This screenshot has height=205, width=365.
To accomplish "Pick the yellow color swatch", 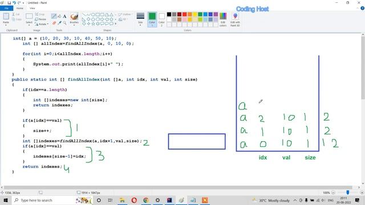I will pyautogui.click(x=195, y=14).
